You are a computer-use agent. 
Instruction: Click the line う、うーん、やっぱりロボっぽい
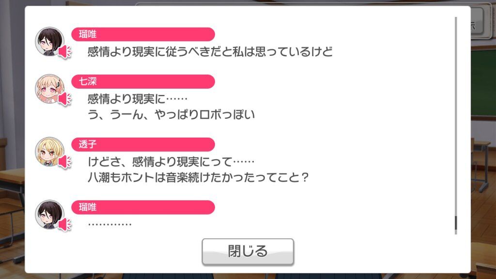171,114
